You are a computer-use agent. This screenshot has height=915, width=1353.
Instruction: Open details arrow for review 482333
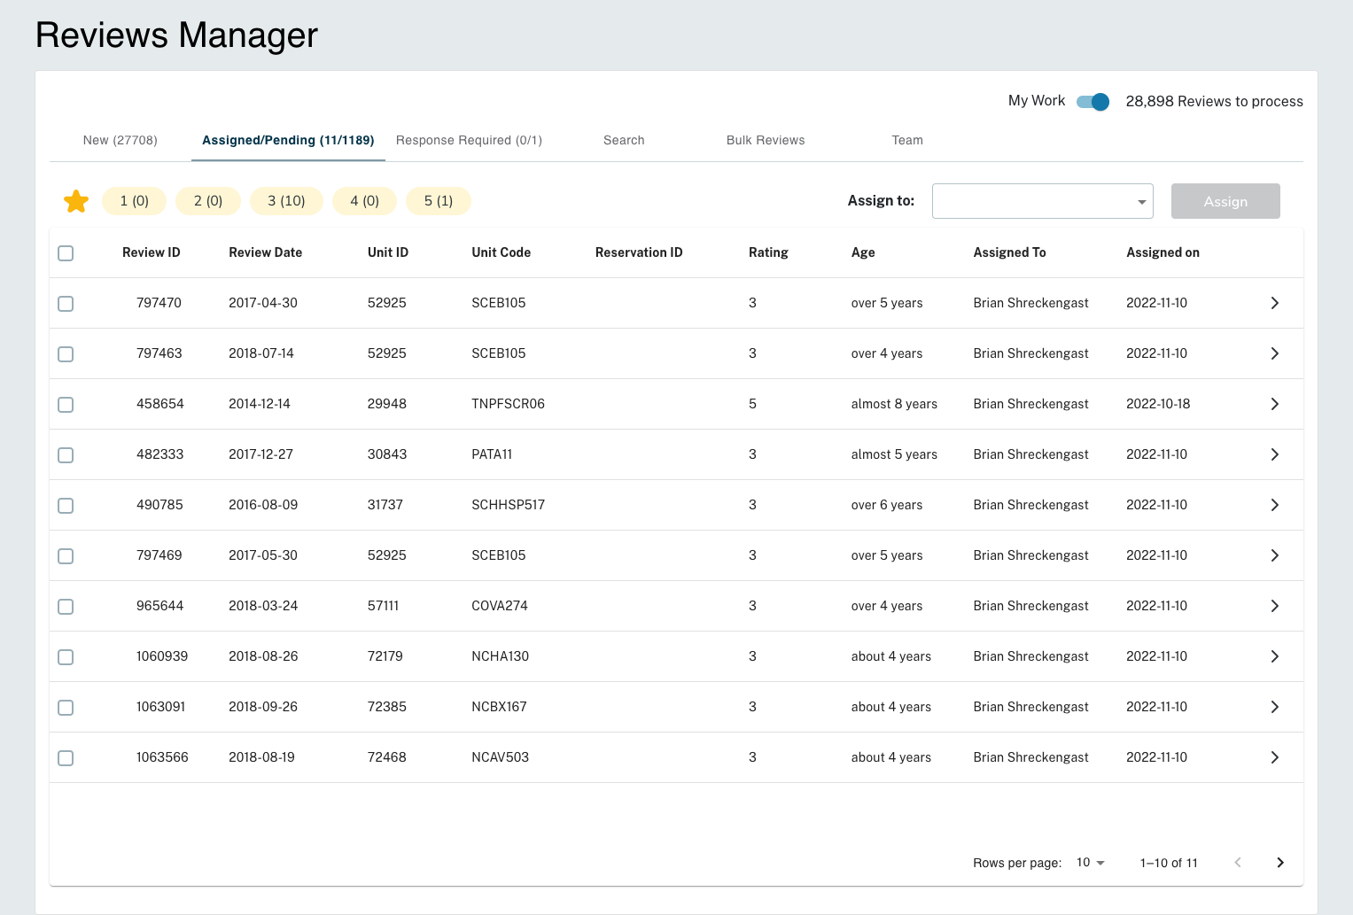point(1274,454)
